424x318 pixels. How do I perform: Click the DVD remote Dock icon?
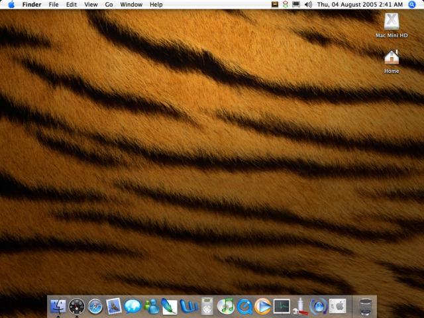207,306
